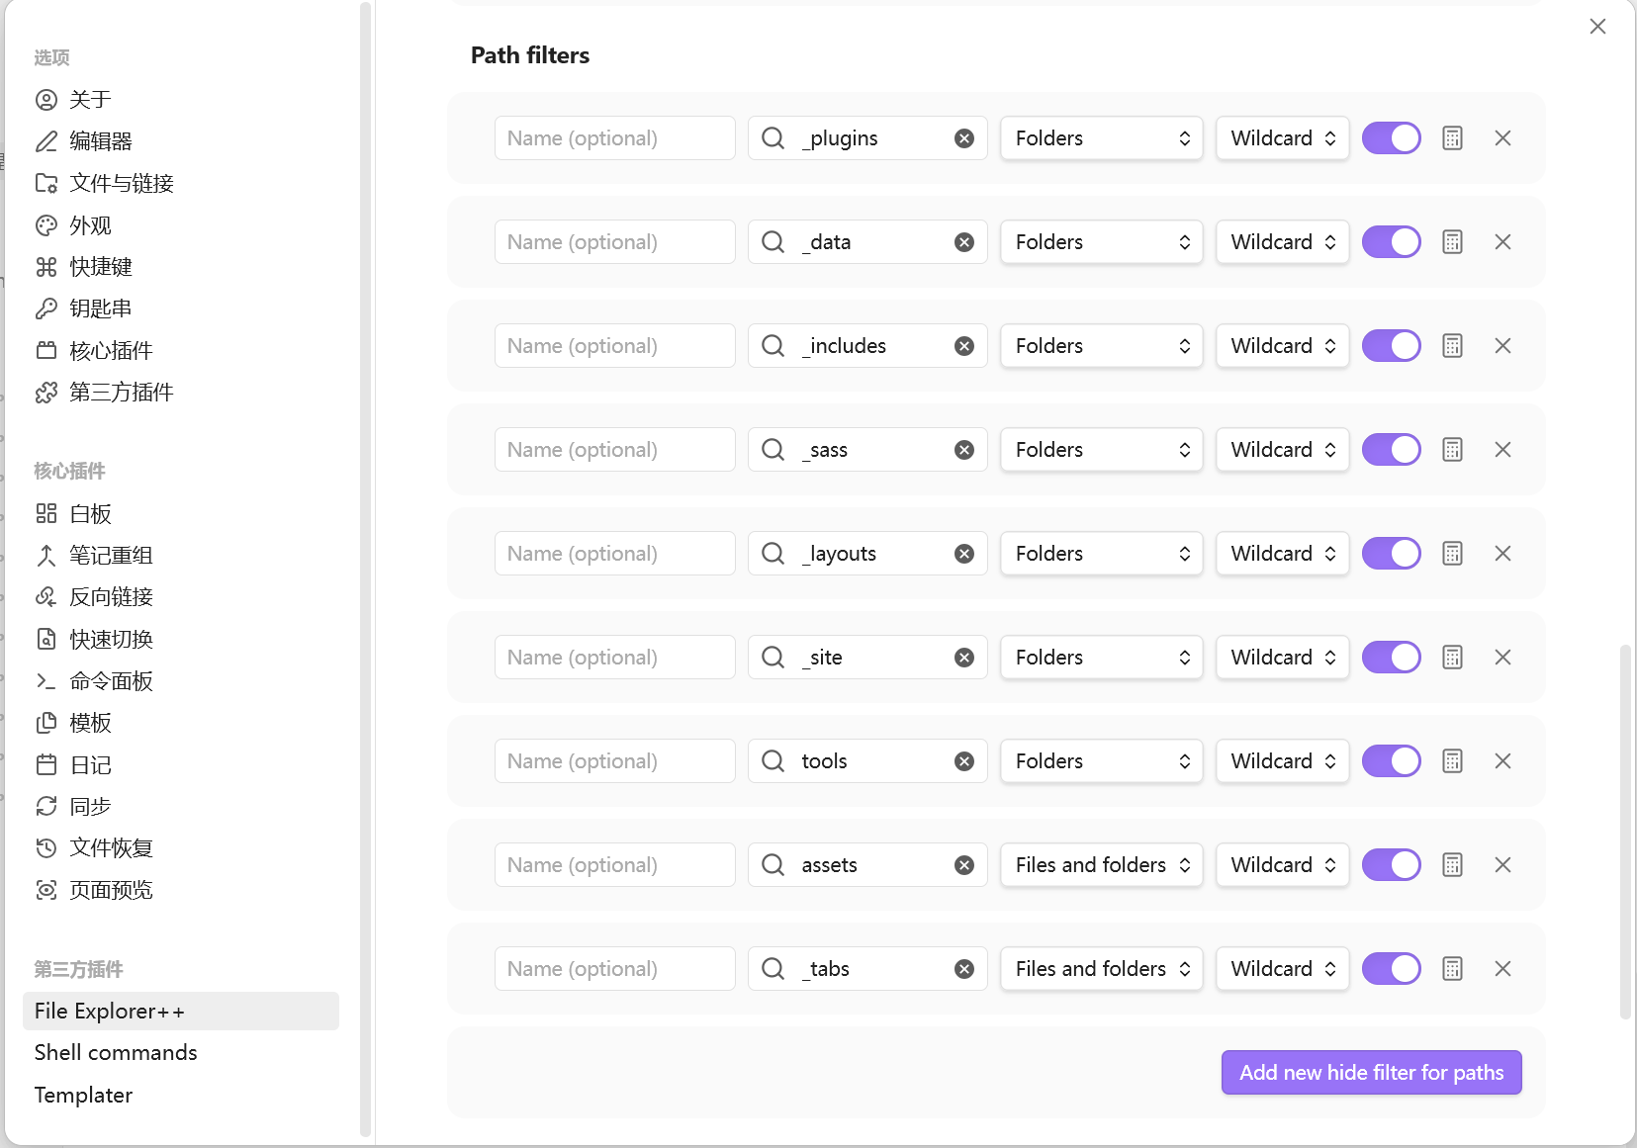Click the calculator icon in the tools row

(1452, 761)
